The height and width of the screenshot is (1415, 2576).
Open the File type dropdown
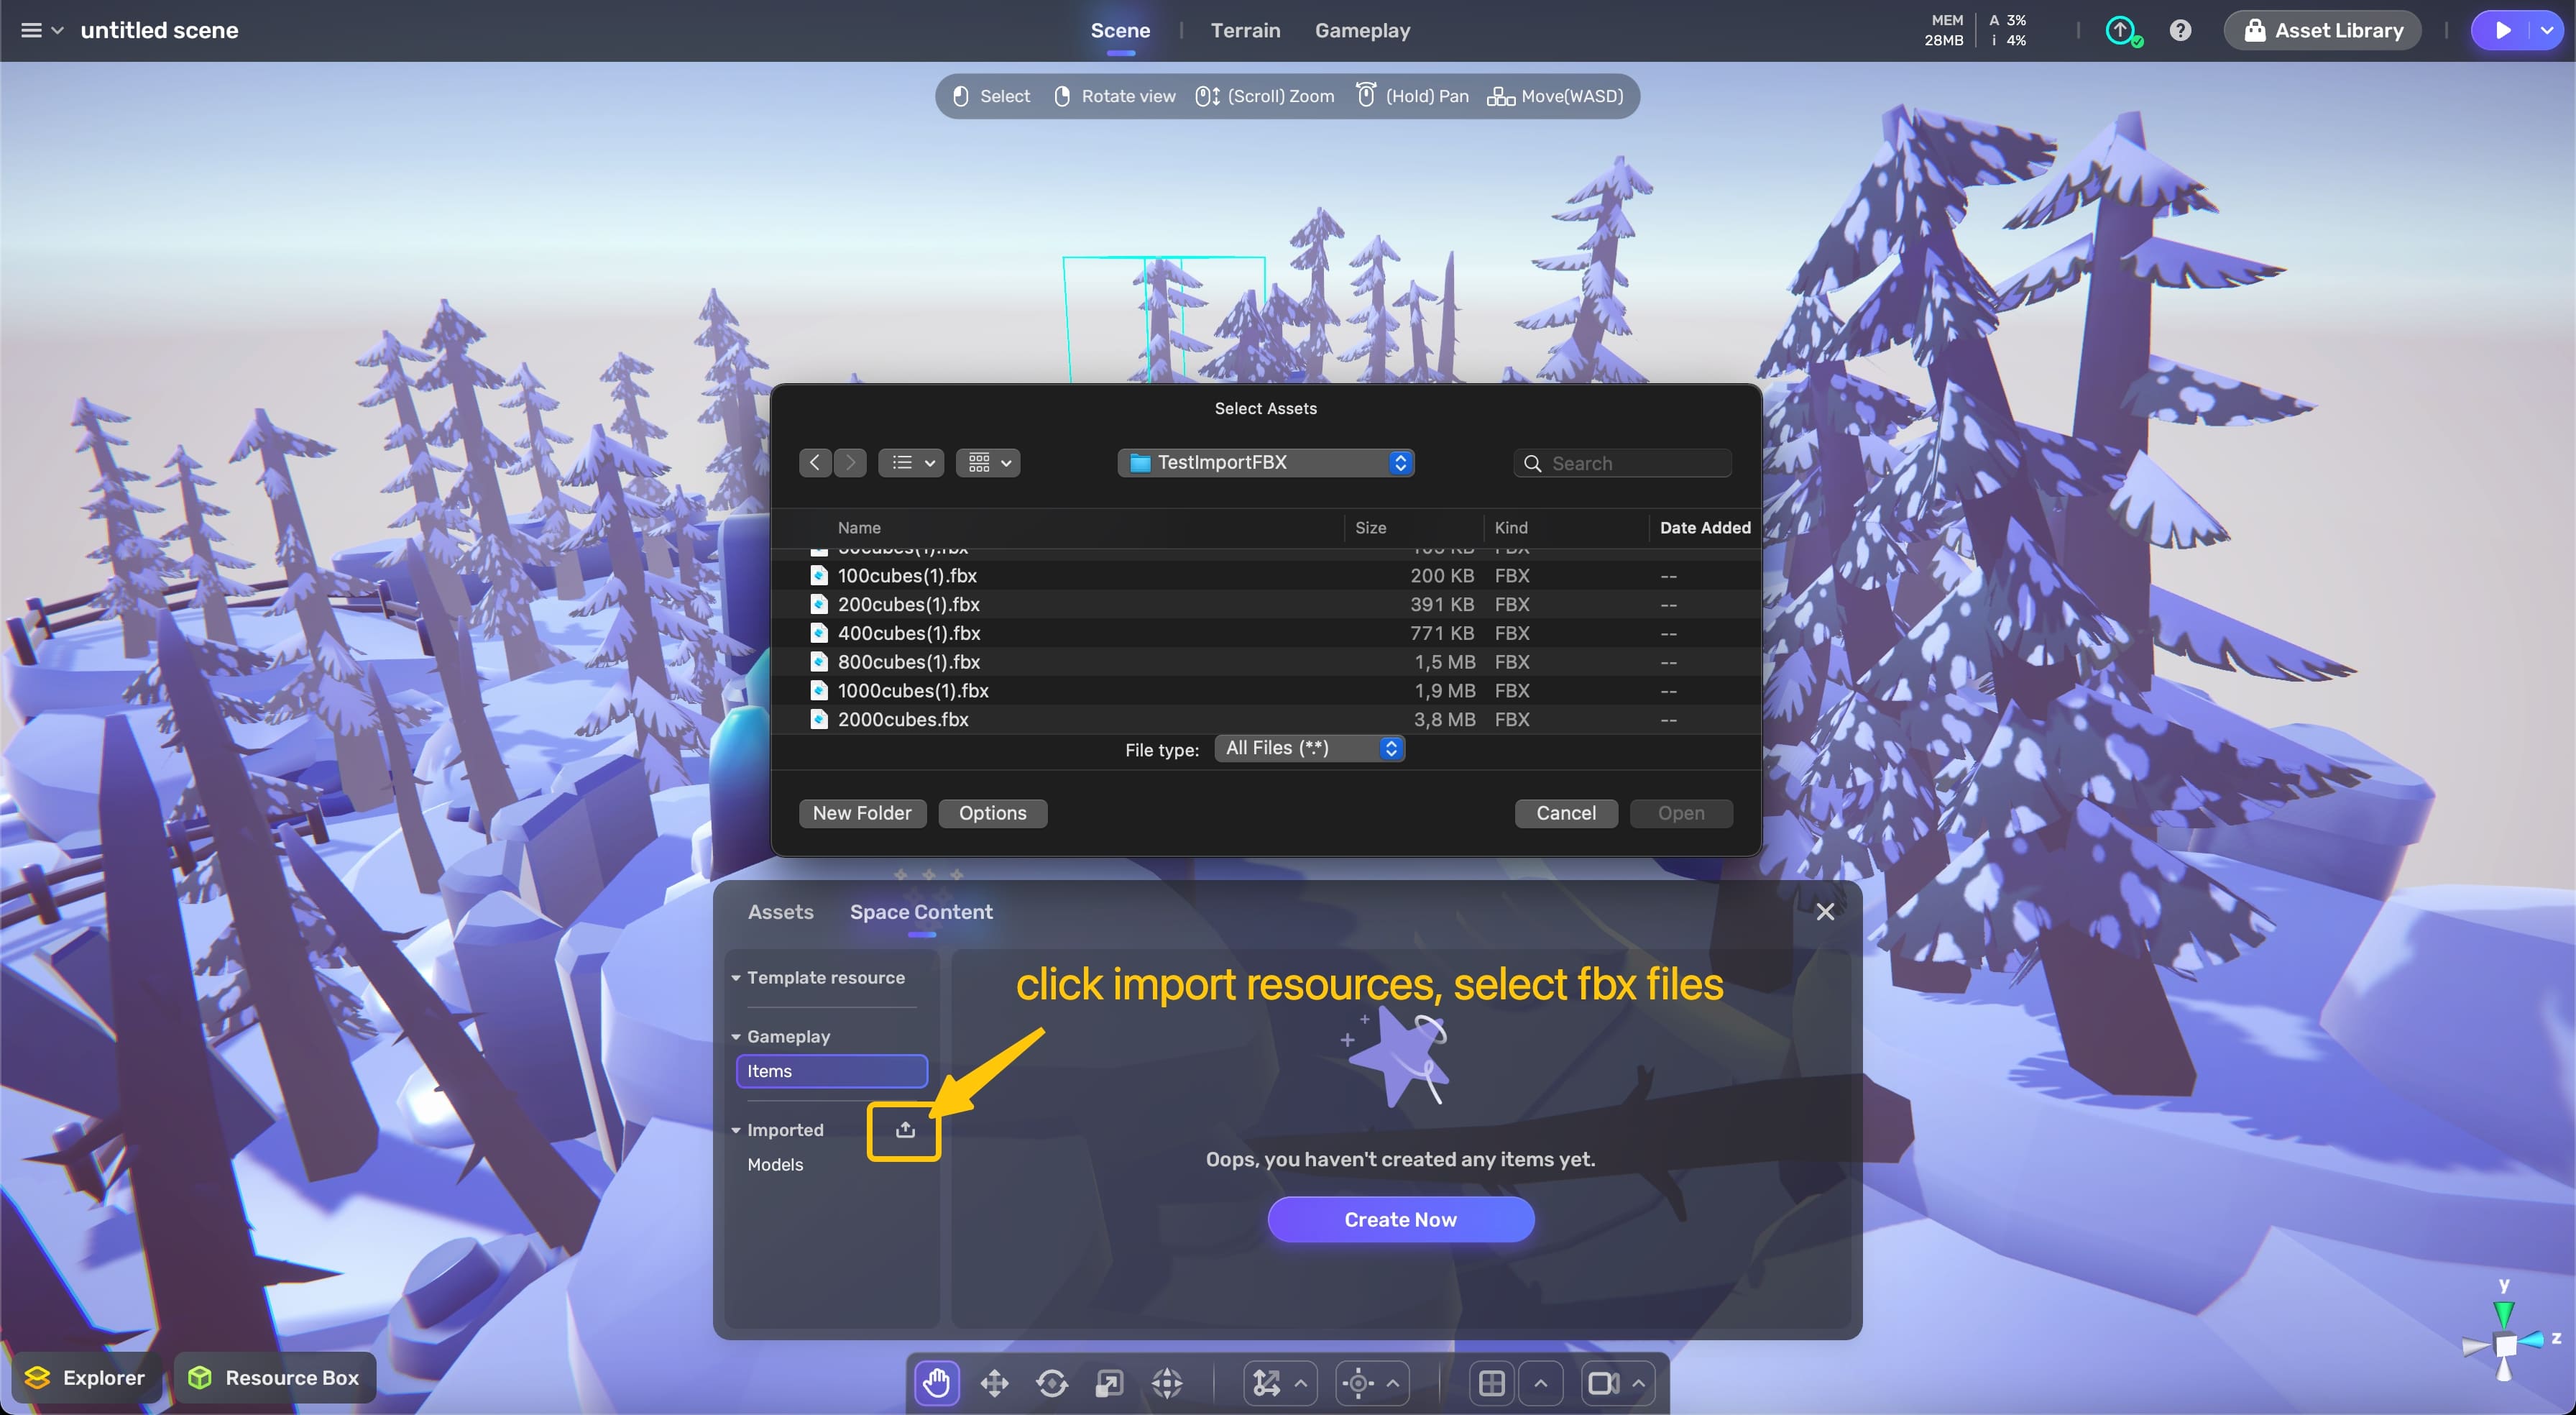click(1309, 748)
